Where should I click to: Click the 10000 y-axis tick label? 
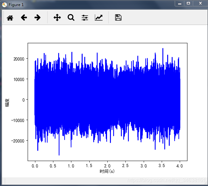click(x=19, y=79)
